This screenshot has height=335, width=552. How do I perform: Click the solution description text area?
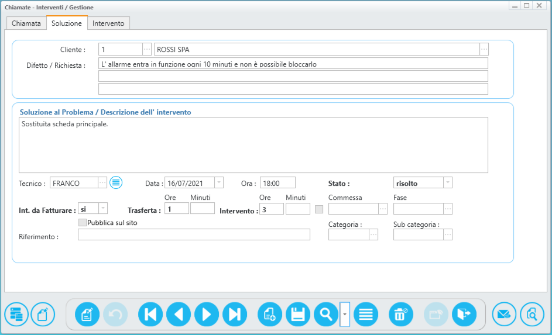coord(253,145)
